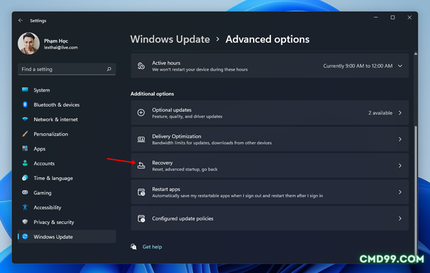Click the lexthai@live.com account email
The width and height of the screenshot is (430, 273).
[61, 47]
